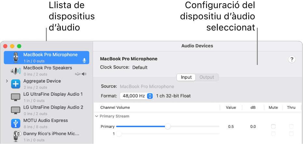This screenshot has width=303, height=144.
Task: Click the MacBook Pro Speakers icon
Action: (15, 71)
